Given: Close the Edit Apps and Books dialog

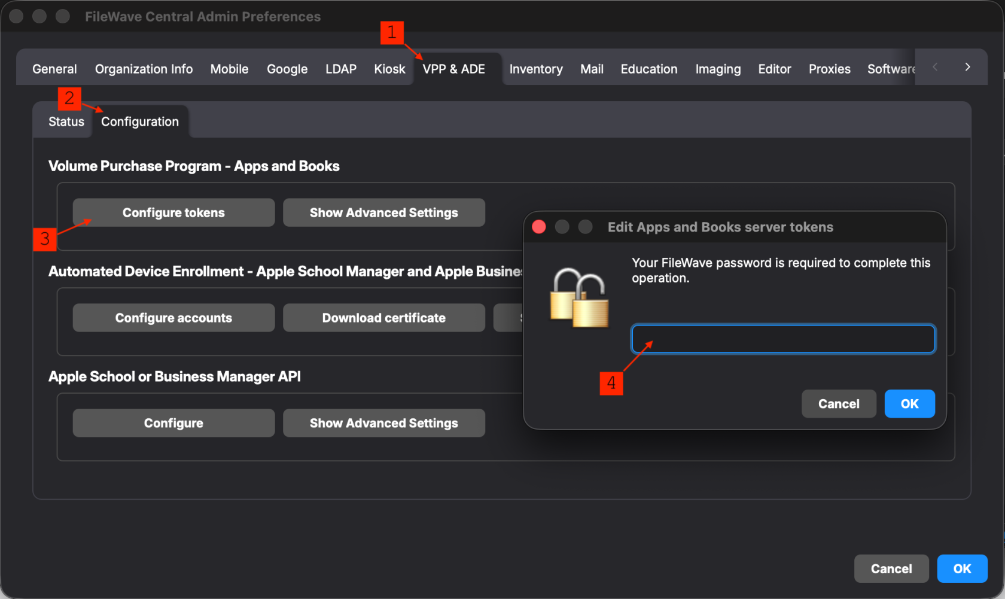Looking at the screenshot, I should [x=539, y=227].
